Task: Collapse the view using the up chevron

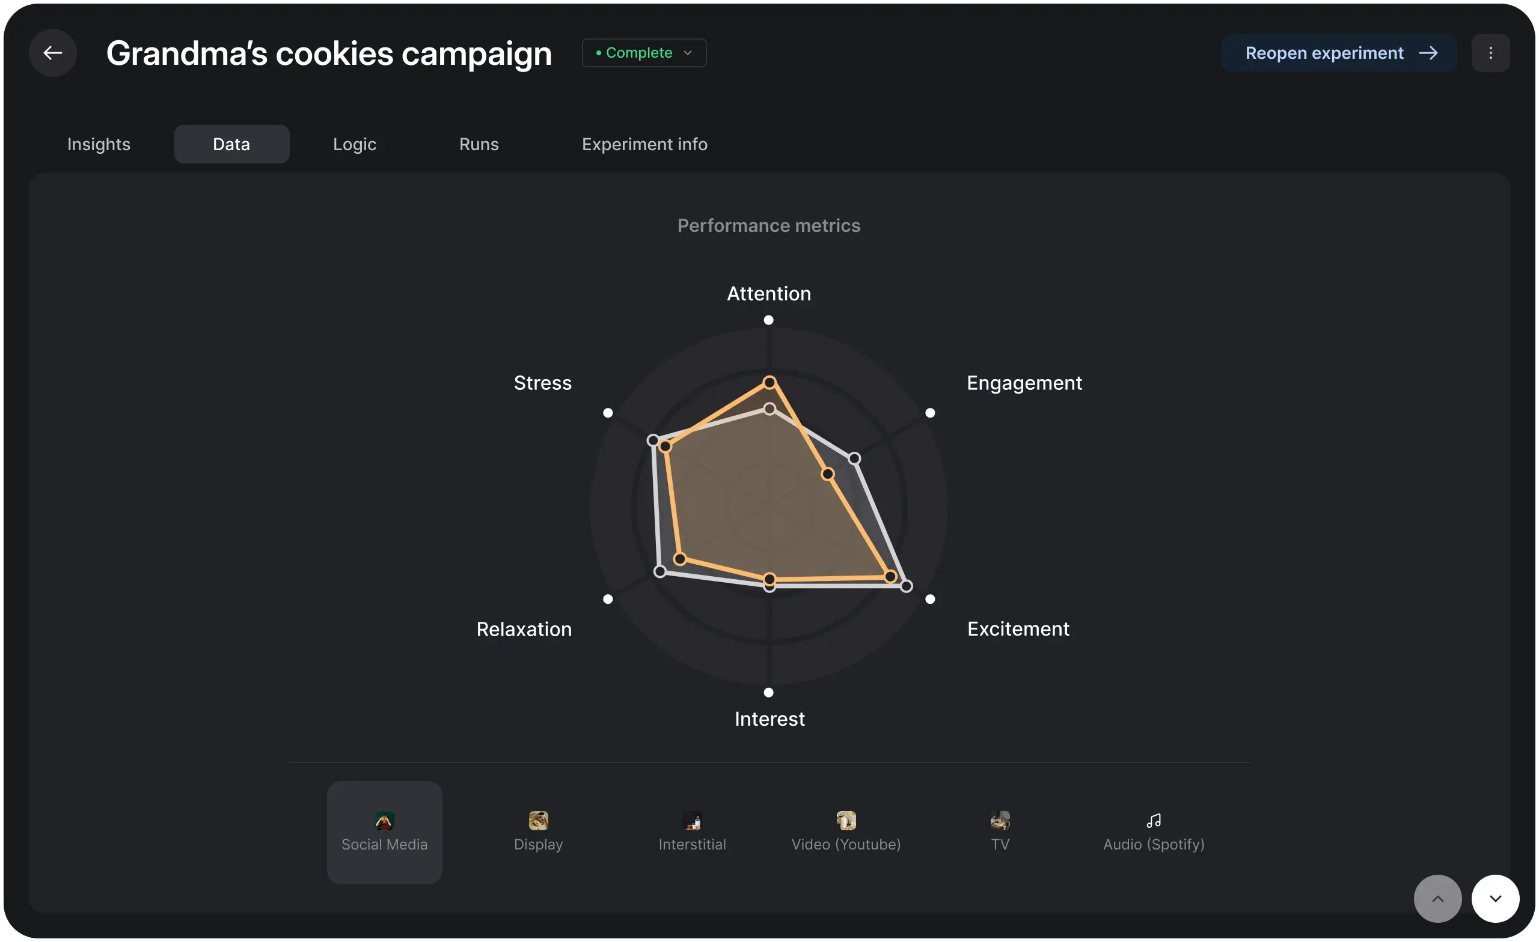Action: [1437, 898]
